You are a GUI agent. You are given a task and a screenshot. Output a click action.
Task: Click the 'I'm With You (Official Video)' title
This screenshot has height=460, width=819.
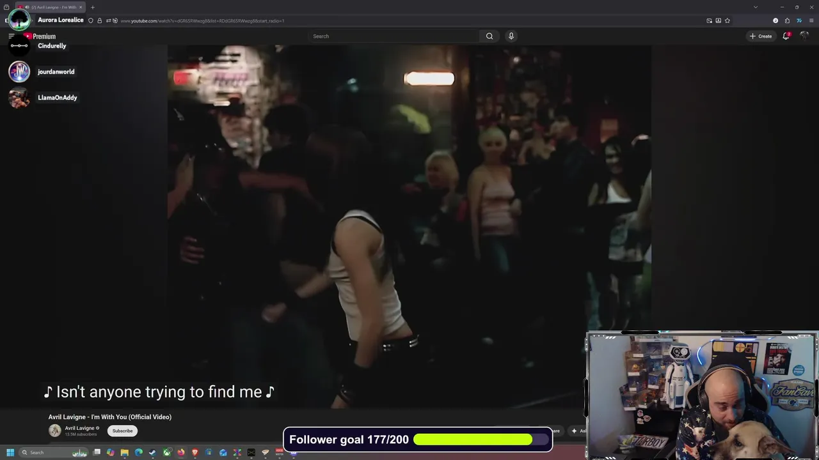pos(110,417)
